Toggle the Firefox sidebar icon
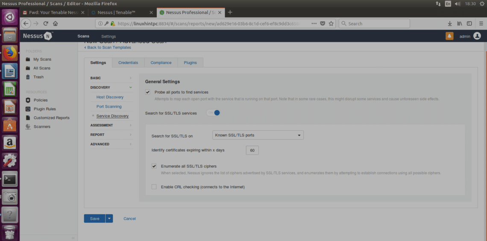This screenshot has width=487, height=241. [469, 24]
